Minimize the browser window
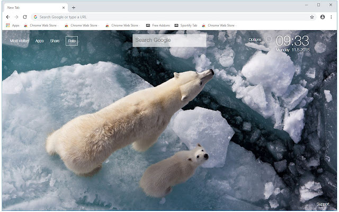Image resolution: width=339 pixels, height=212 pixels. point(306,5)
